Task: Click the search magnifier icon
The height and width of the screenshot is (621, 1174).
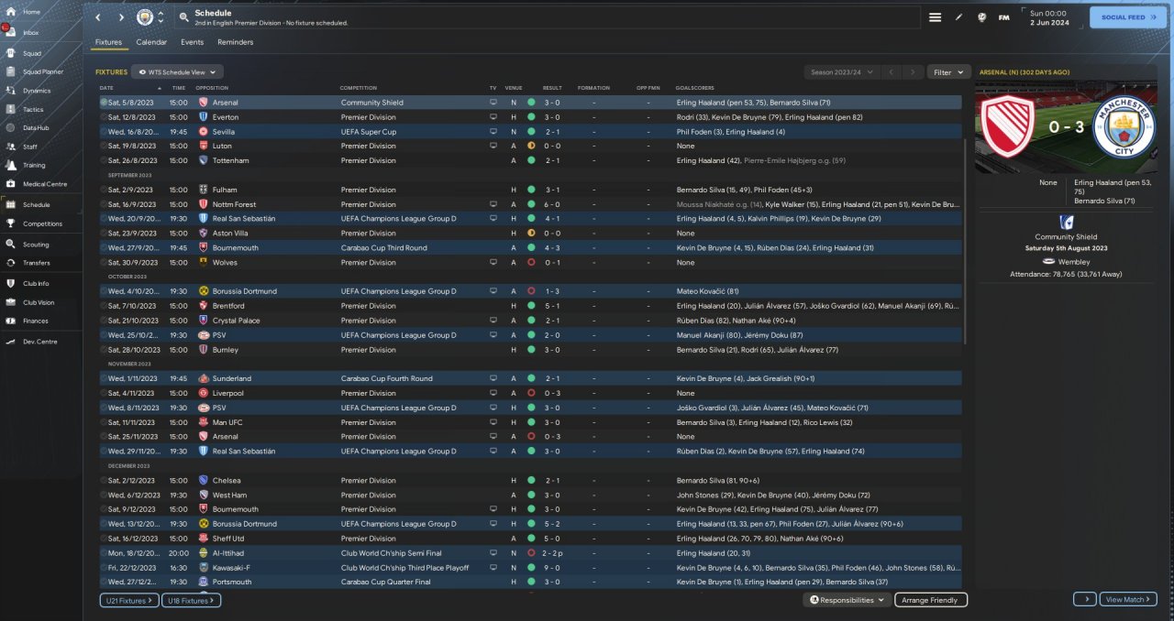Action: click(183, 17)
